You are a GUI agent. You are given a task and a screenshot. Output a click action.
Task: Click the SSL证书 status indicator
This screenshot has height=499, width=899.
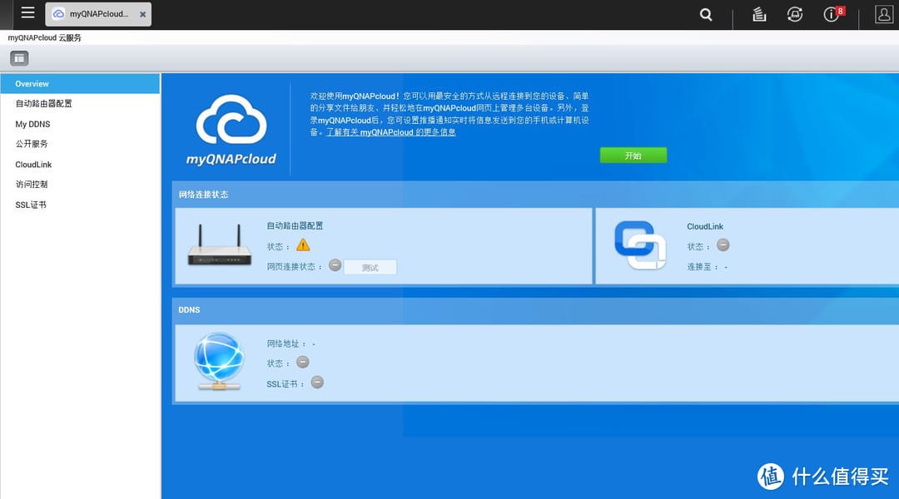click(316, 383)
